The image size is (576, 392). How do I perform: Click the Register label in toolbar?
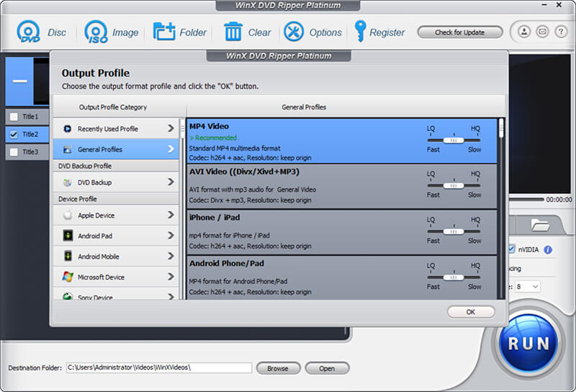(x=387, y=32)
